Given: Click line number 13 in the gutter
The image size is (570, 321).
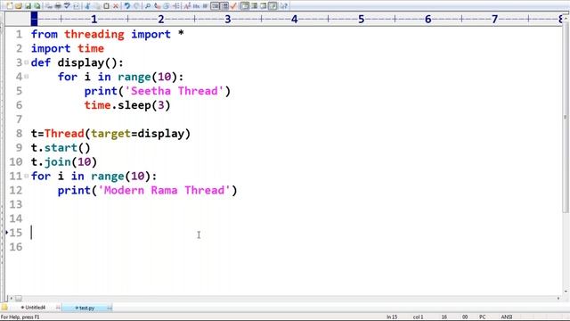Looking at the screenshot, I should 16,204.
